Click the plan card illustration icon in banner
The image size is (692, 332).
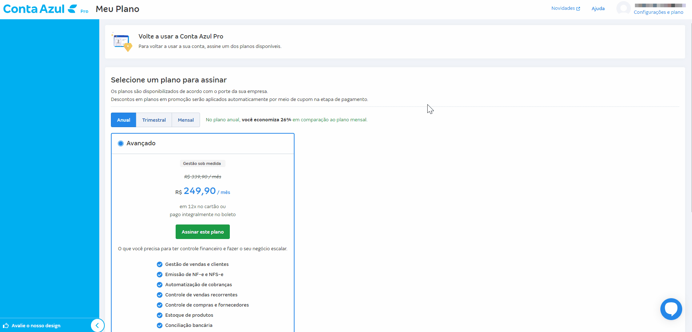pyautogui.click(x=122, y=41)
